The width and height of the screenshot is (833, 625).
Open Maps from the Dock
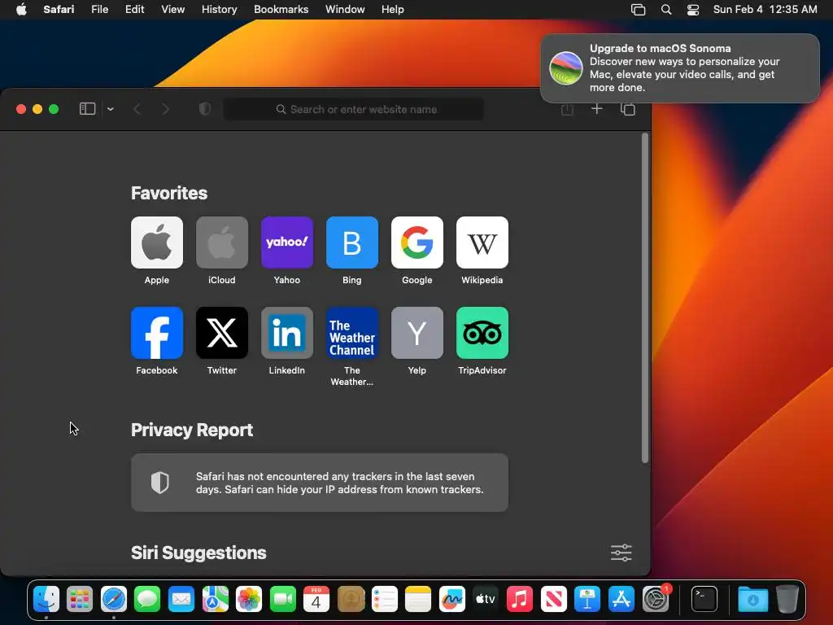pyautogui.click(x=215, y=600)
